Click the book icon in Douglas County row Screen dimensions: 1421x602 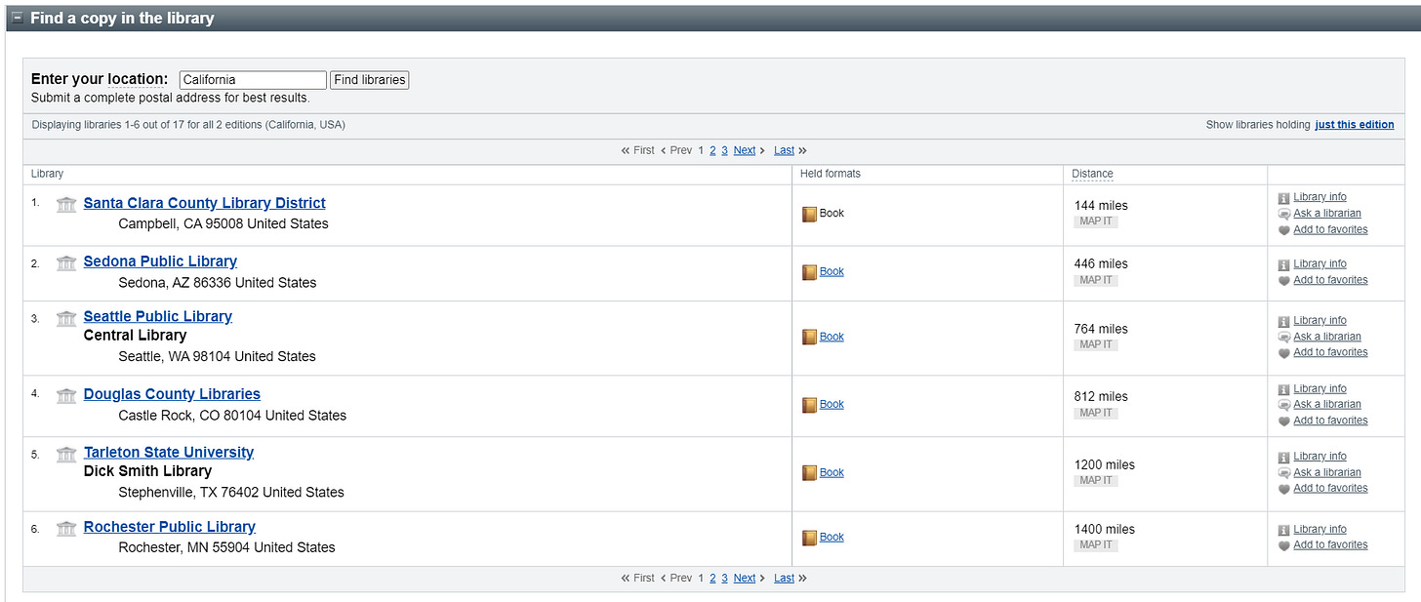[x=809, y=405]
